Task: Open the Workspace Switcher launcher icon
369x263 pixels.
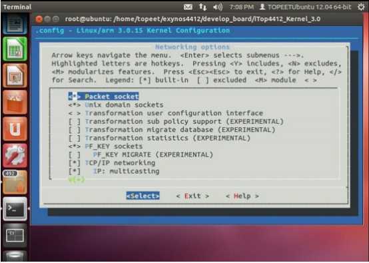Action: [x=15, y=235]
